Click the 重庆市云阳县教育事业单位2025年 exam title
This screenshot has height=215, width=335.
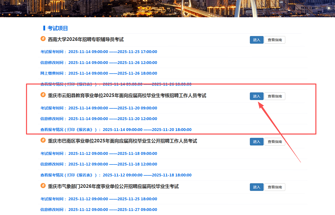127,96
